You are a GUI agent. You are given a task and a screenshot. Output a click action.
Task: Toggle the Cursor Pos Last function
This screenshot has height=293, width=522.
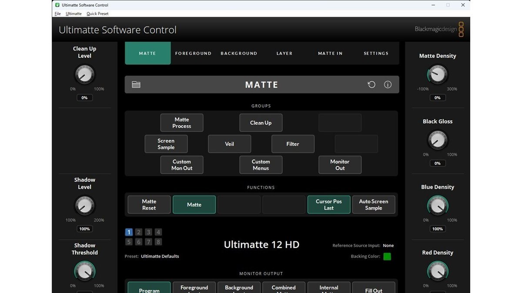(x=329, y=204)
